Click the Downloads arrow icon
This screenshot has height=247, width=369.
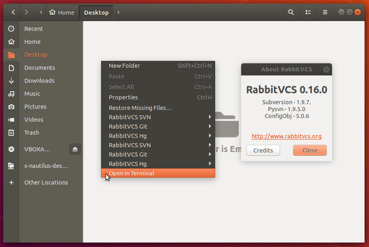(x=11, y=81)
